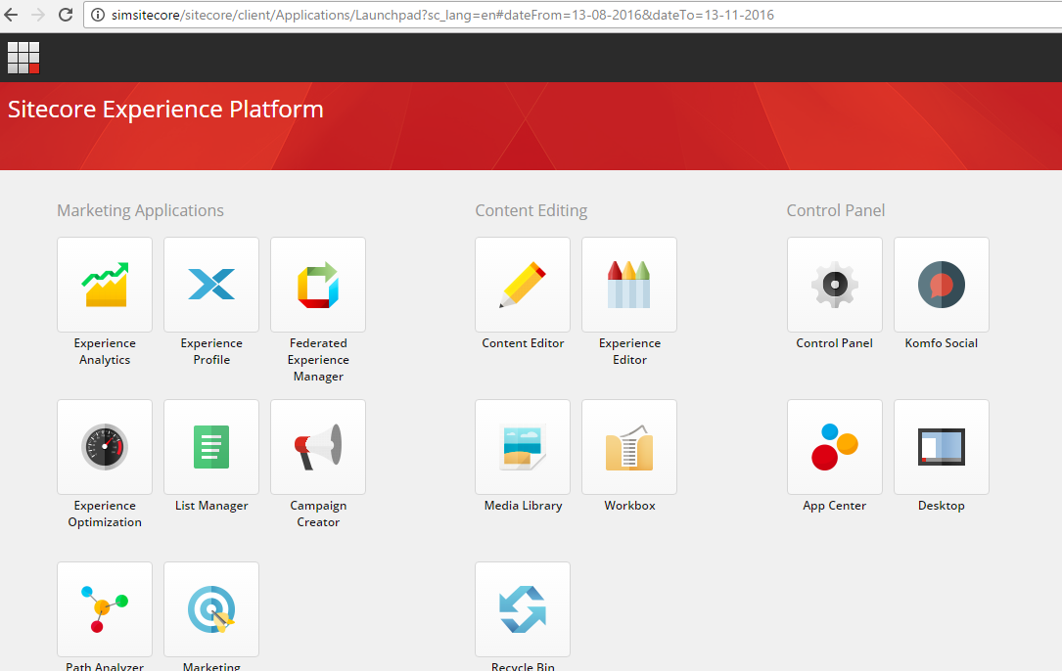Viewport: 1062px width, 671px height.
Task: Open Content Editor pencil icon
Action: click(523, 285)
